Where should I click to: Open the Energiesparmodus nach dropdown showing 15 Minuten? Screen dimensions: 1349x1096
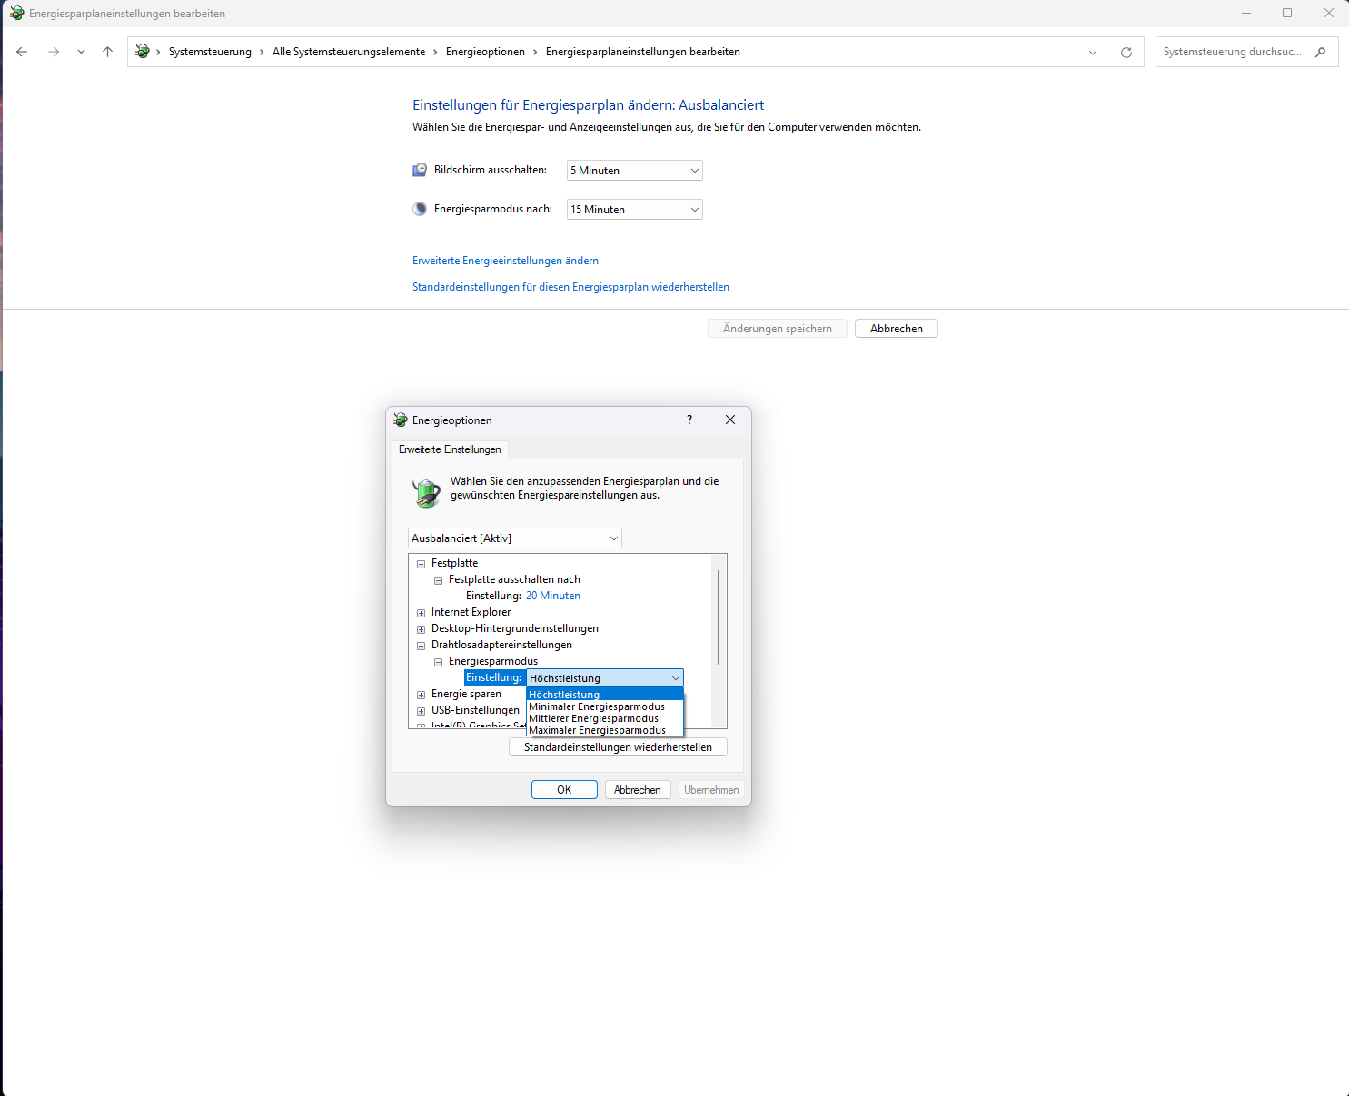point(635,210)
